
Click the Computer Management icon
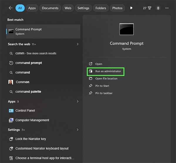11,120
